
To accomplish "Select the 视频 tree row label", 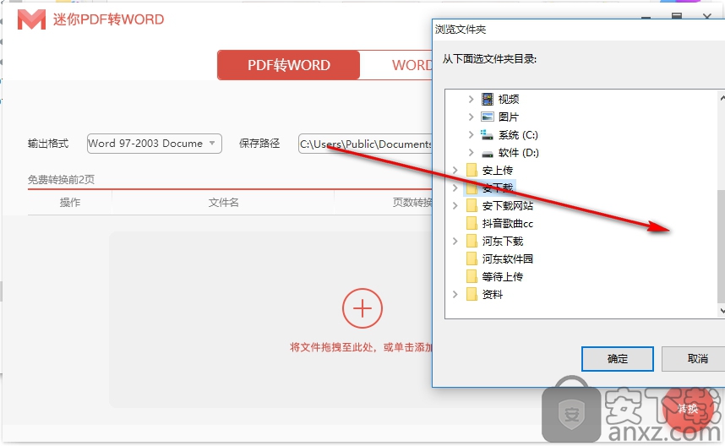I will click(509, 99).
